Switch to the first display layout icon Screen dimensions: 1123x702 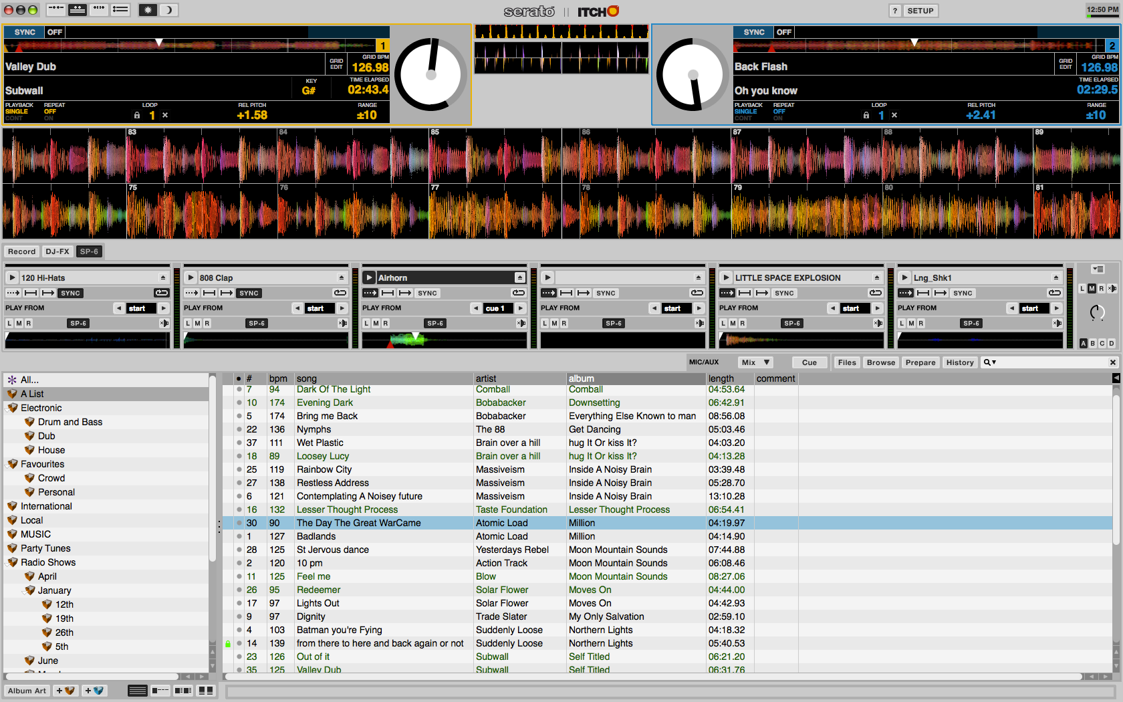[x=55, y=10]
